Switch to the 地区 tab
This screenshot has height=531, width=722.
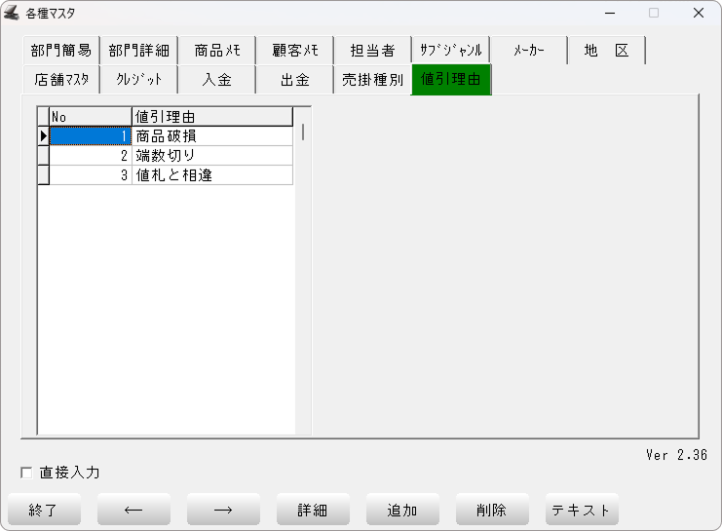point(606,51)
